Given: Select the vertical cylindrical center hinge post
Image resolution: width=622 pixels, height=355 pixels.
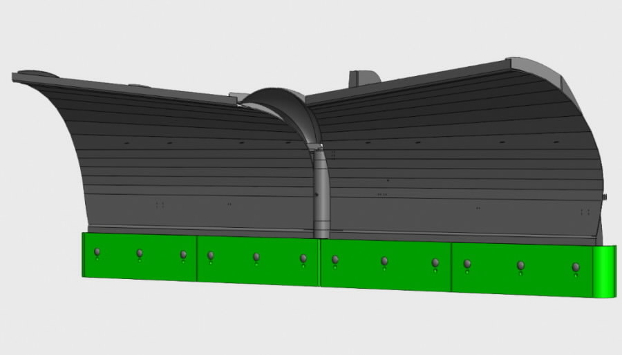Looking at the screenshot, I should [322, 193].
